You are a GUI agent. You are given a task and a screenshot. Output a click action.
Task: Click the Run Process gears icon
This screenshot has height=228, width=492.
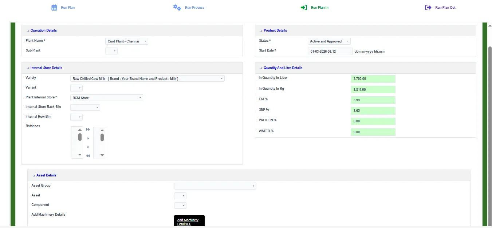click(177, 8)
